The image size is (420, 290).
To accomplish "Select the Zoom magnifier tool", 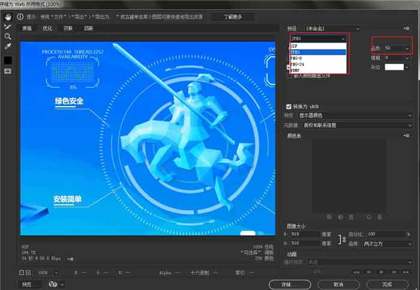I will pos(8,37).
